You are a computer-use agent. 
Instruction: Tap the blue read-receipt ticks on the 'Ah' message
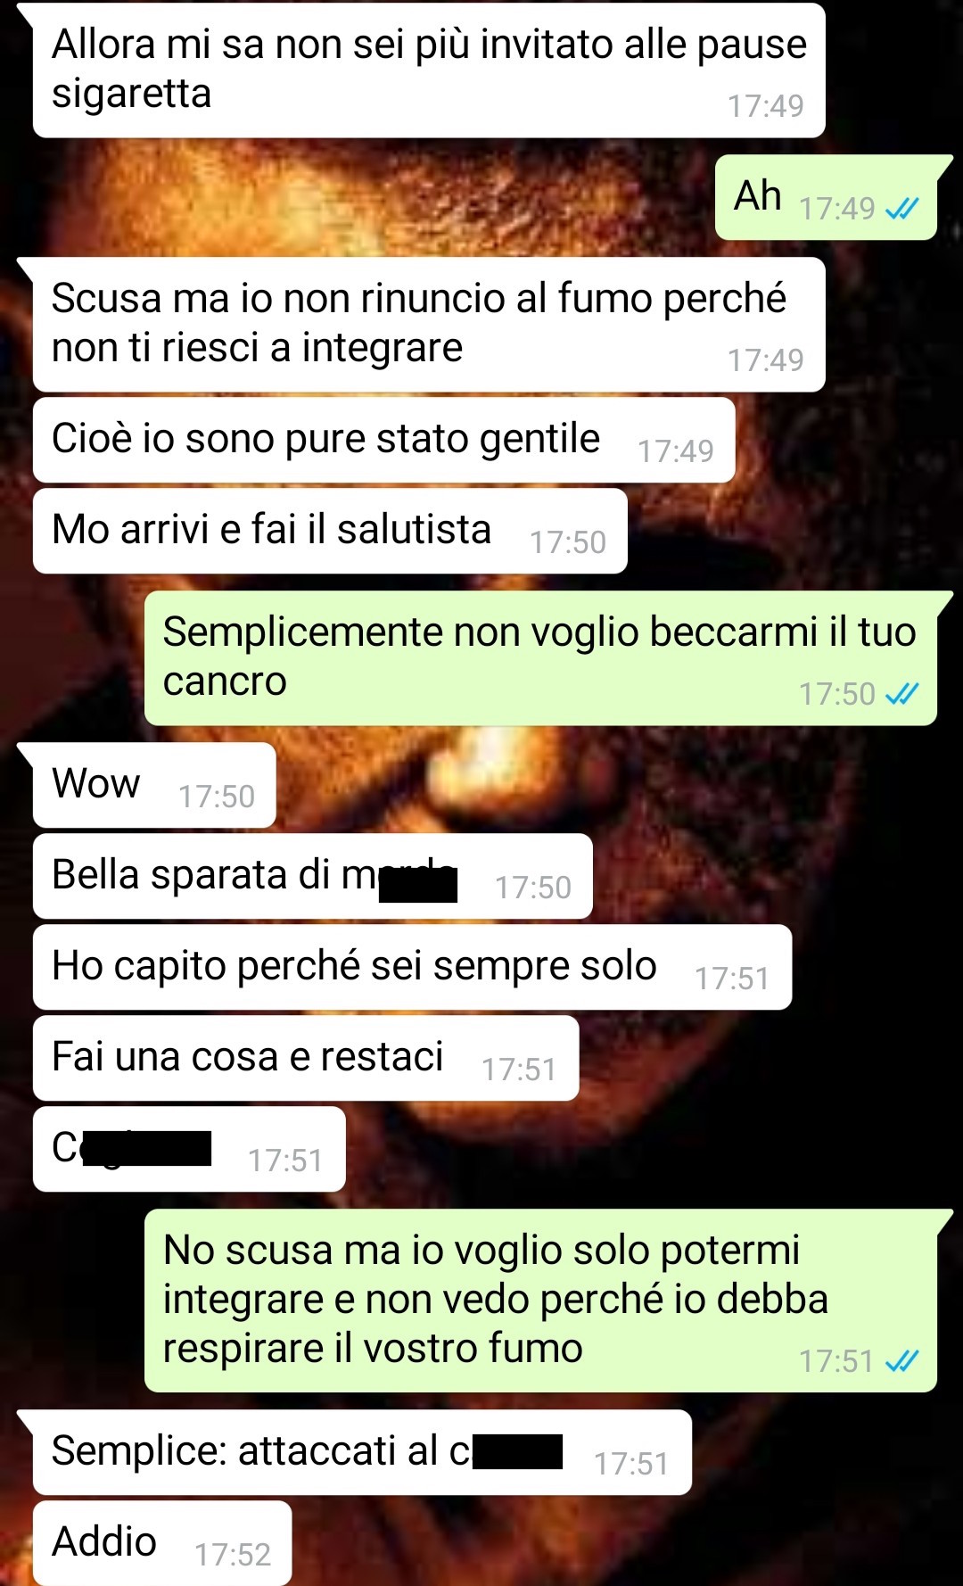901,209
